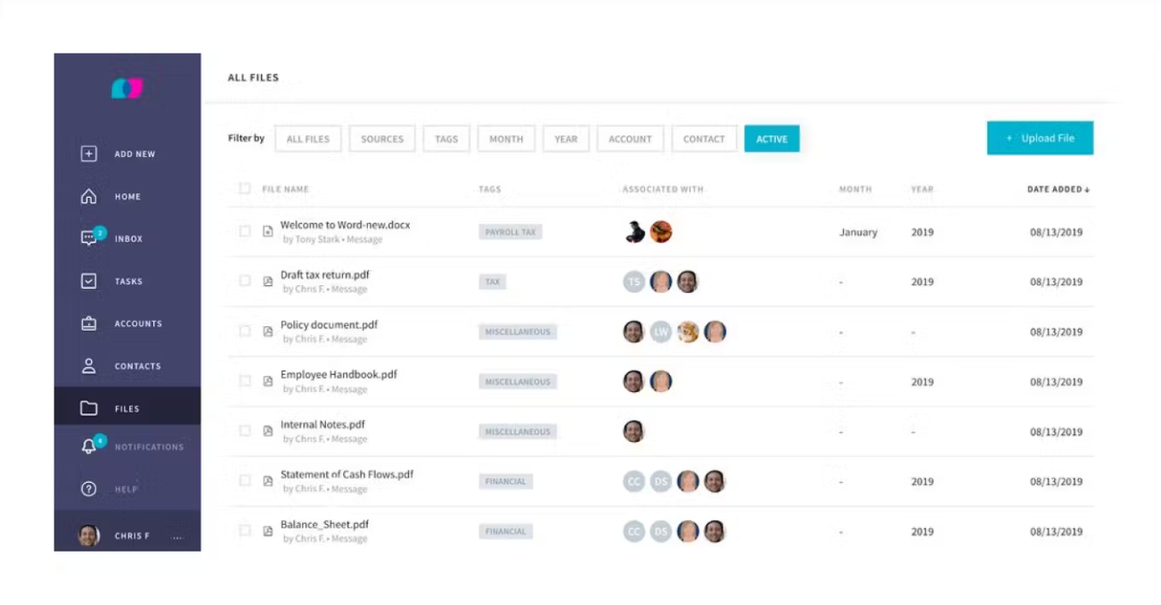Open the Inbox message icon
The image size is (1161, 605).
point(89,239)
